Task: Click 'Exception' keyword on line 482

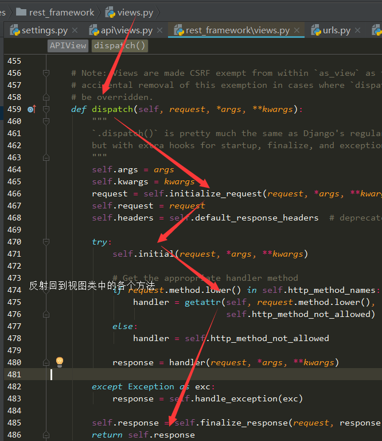Action: pos(151,386)
